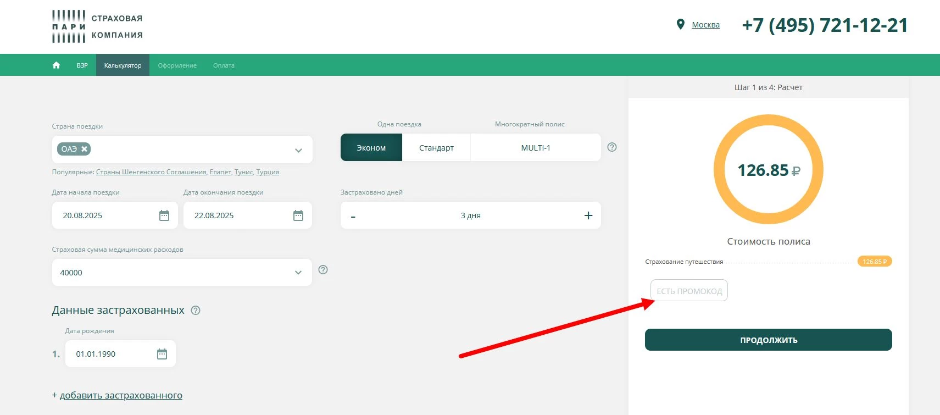The image size is (940, 415).
Task: Select the Эконом policy option
Action: pos(371,148)
